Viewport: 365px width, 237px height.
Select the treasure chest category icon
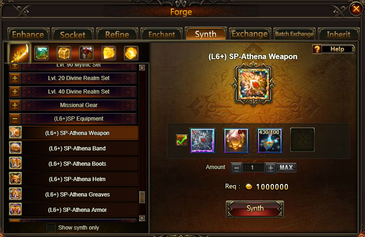[x=64, y=53]
